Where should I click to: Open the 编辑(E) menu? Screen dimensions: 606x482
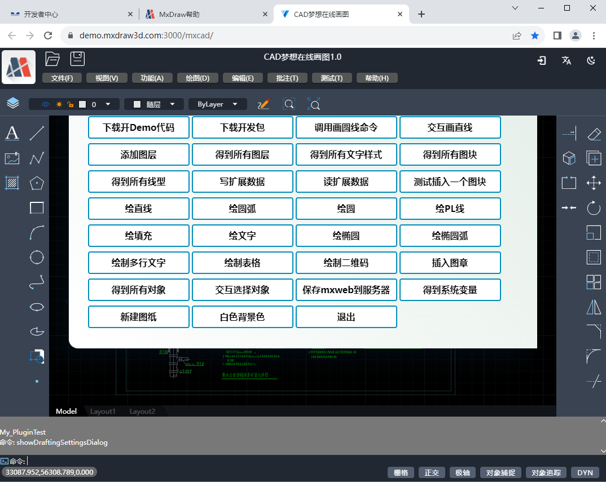(x=243, y=78)
